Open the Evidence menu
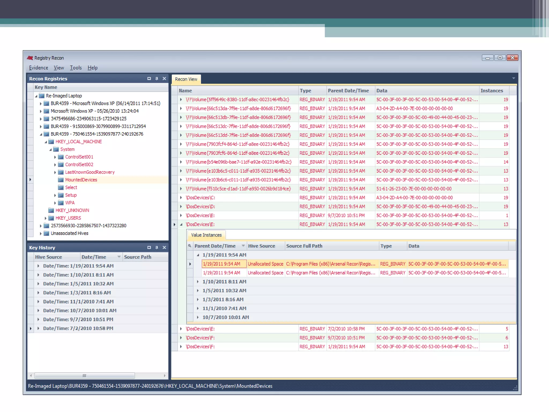Viewport: 549px width, 412px height. (38, 68)
